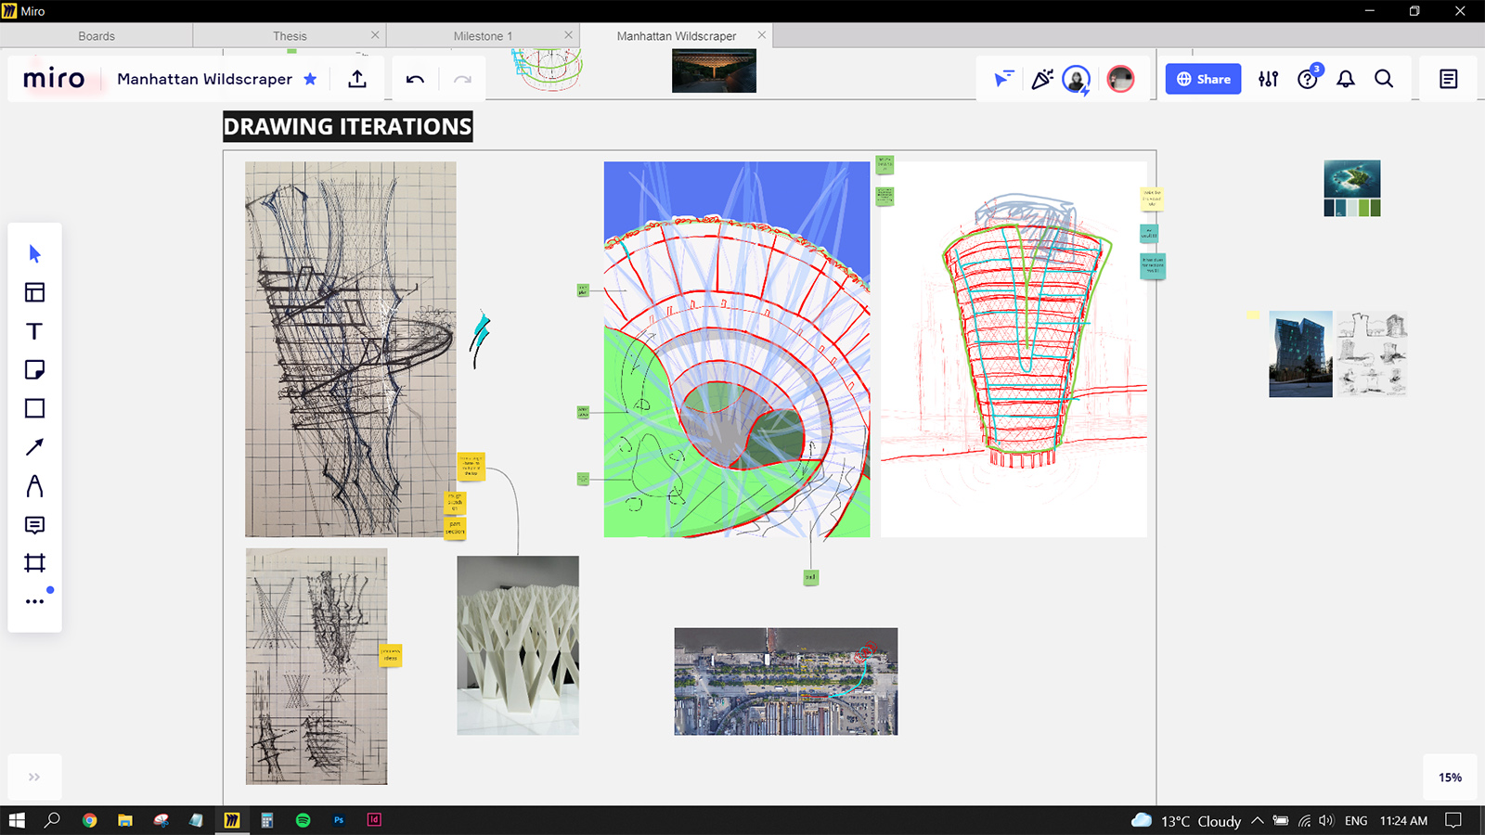
Task: Select the Sticky note tool
Action: [x=34, y=369]
